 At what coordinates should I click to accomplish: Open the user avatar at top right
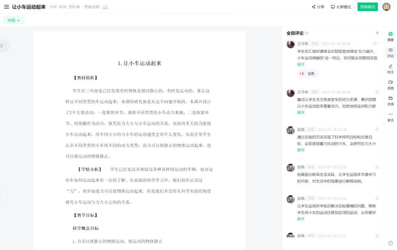point(386,7)
